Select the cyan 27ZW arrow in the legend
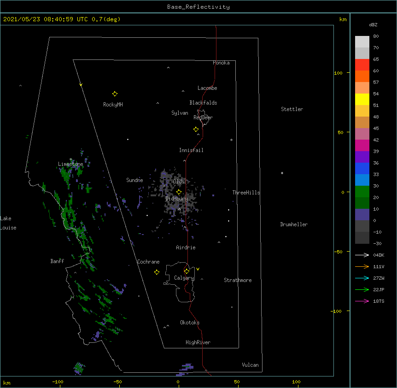Screen dimensions: 397x388 [362, 278]
